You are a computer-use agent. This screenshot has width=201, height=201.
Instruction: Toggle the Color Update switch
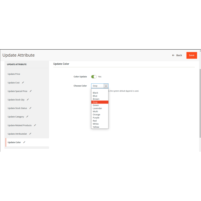tap(94, 77)
